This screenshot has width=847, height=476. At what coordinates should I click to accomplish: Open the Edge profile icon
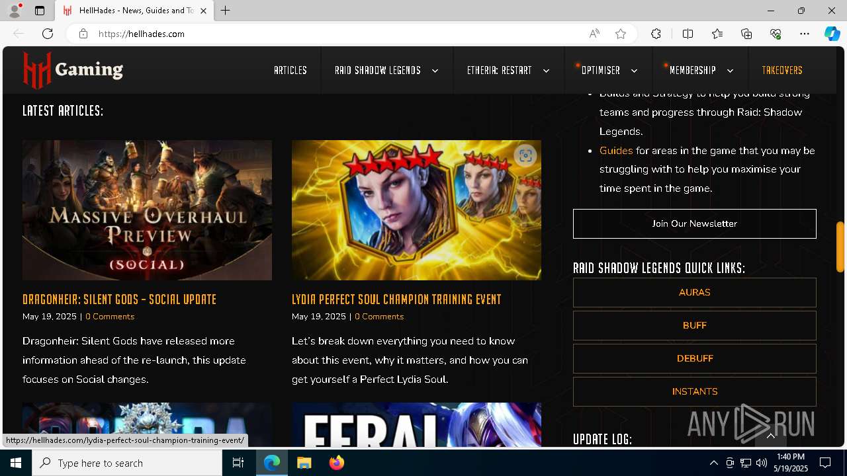click(15, 11)
